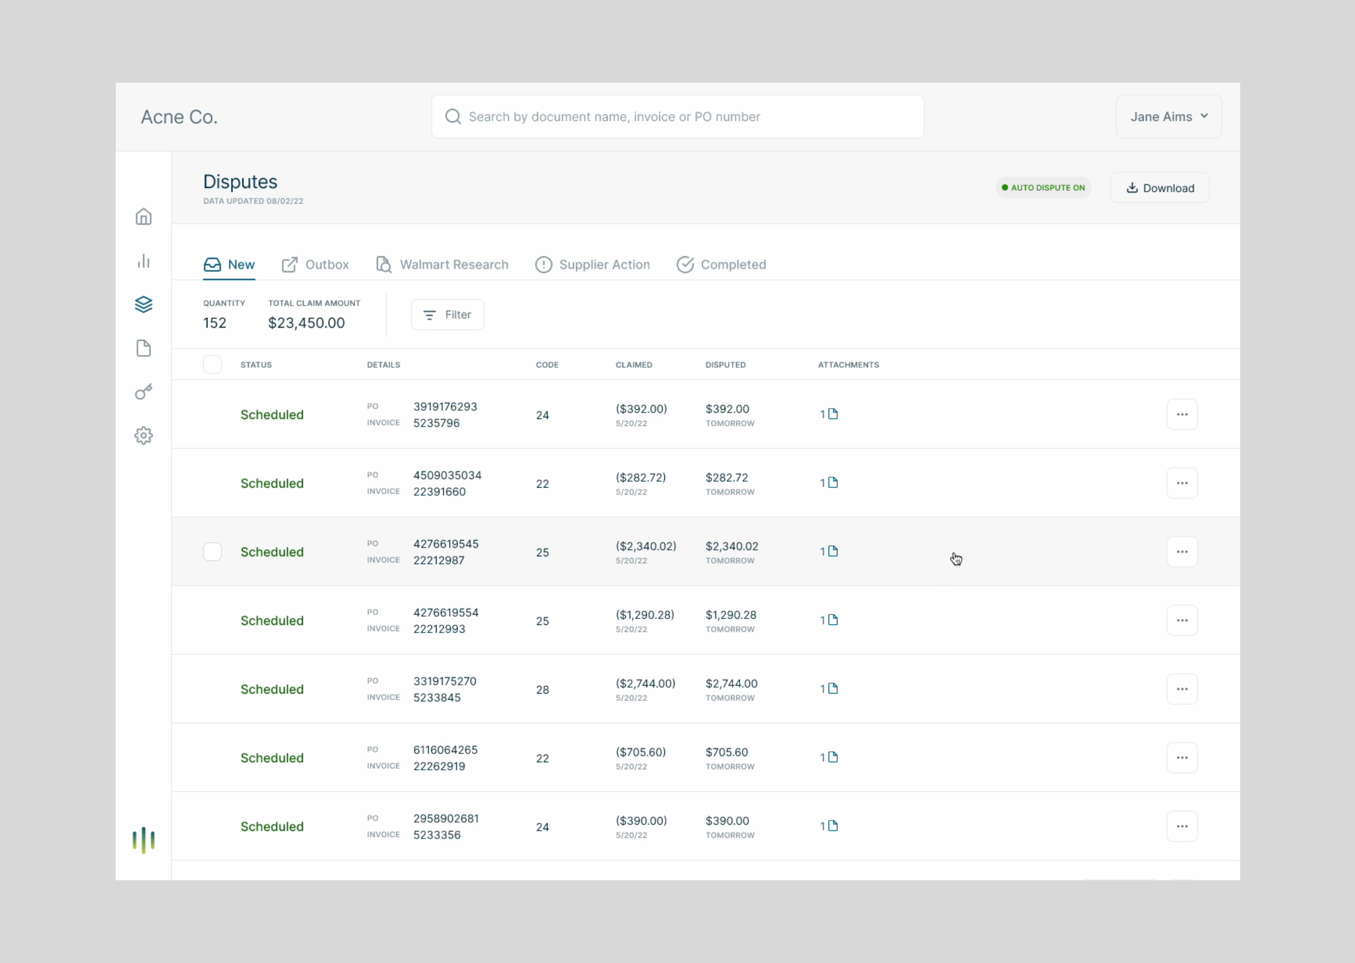Click the green bars logo bottom-left
This screenshot has width=1355, height=963.
coord(143,840)
